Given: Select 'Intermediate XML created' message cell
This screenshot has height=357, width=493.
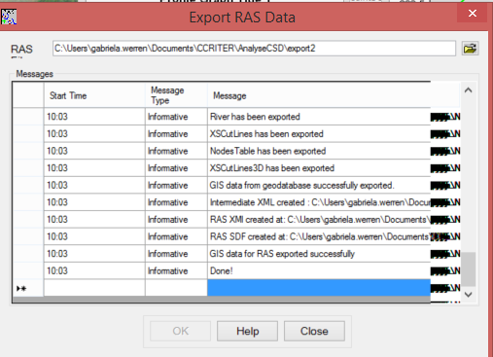Looking at the screenshot, I should pyautogui.click(x=319, y=202).
